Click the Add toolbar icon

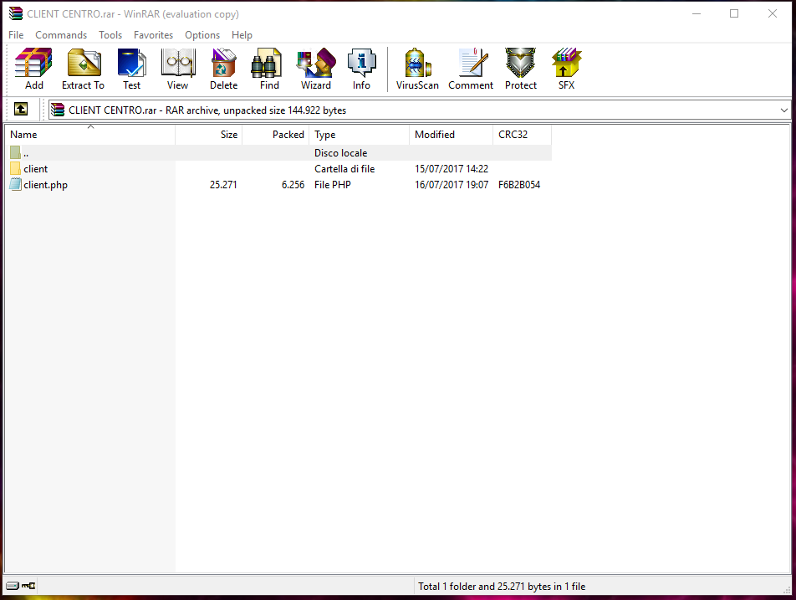33,69
